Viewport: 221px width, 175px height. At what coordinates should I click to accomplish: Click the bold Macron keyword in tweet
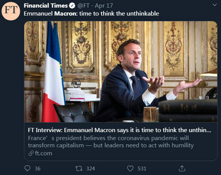(x=66, y=14)
